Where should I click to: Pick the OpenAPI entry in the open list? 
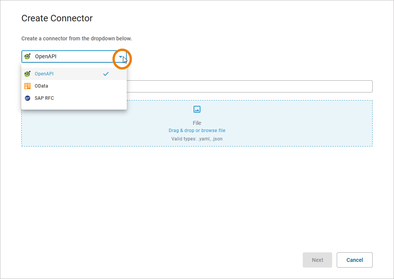tap(44, 74)
